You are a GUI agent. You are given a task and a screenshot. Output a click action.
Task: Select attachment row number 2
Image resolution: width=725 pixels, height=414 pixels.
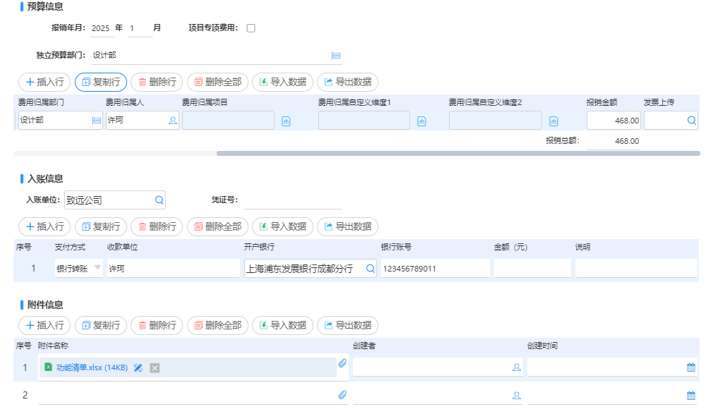coord(25,395)
